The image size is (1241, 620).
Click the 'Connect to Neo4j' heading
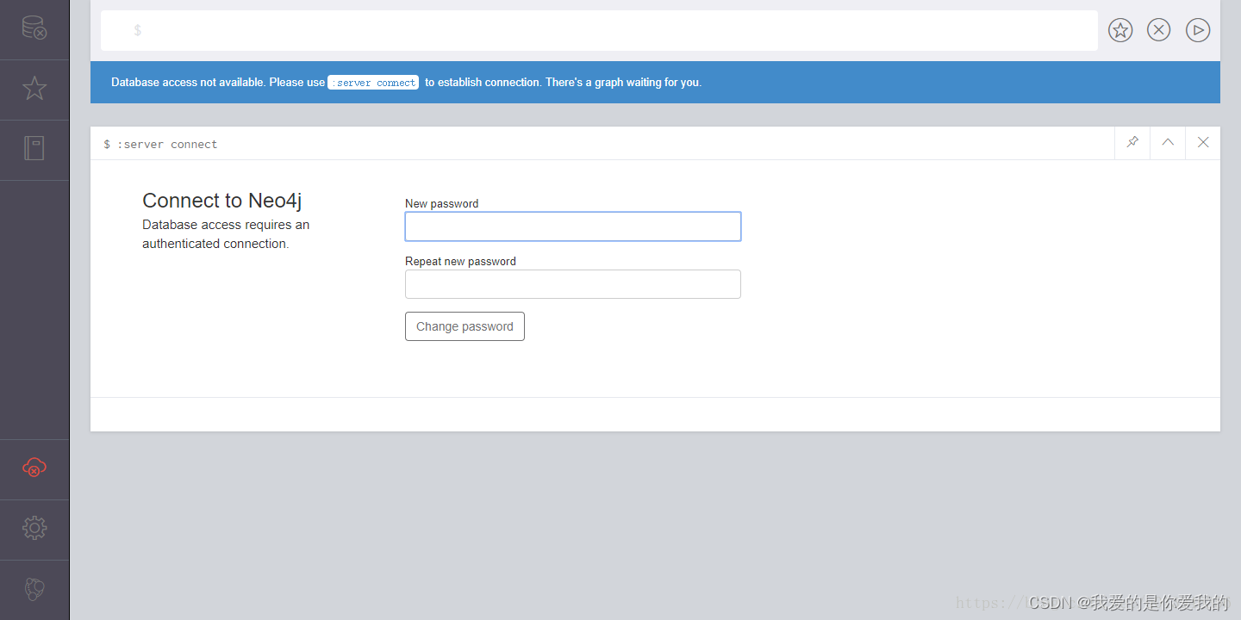pyautogui.click(x=222, y=201)
